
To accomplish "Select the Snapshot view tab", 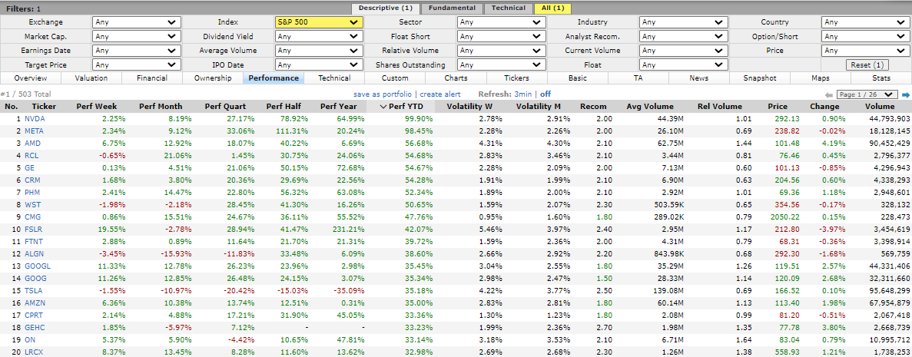I will pyautogui.click(x=760, y=78).
